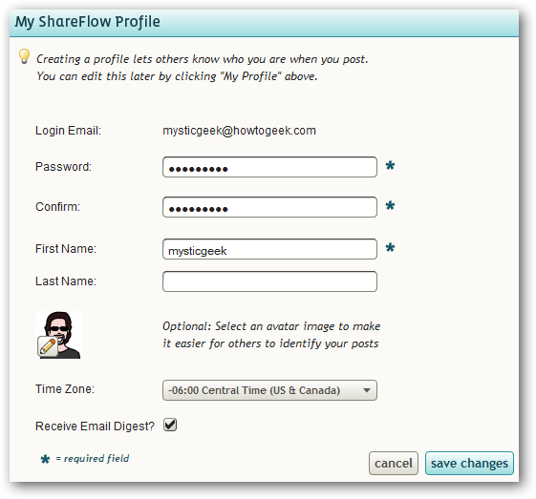This screenshot has width=536, height=499.
Task: Click the empty Last Name field
Action: tap(269, 281)
